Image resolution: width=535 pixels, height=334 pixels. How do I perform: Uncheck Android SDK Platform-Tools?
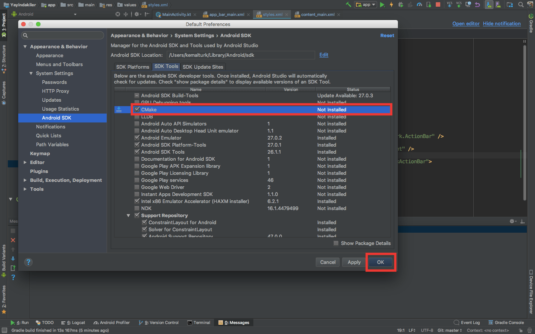tap(137, 145)
